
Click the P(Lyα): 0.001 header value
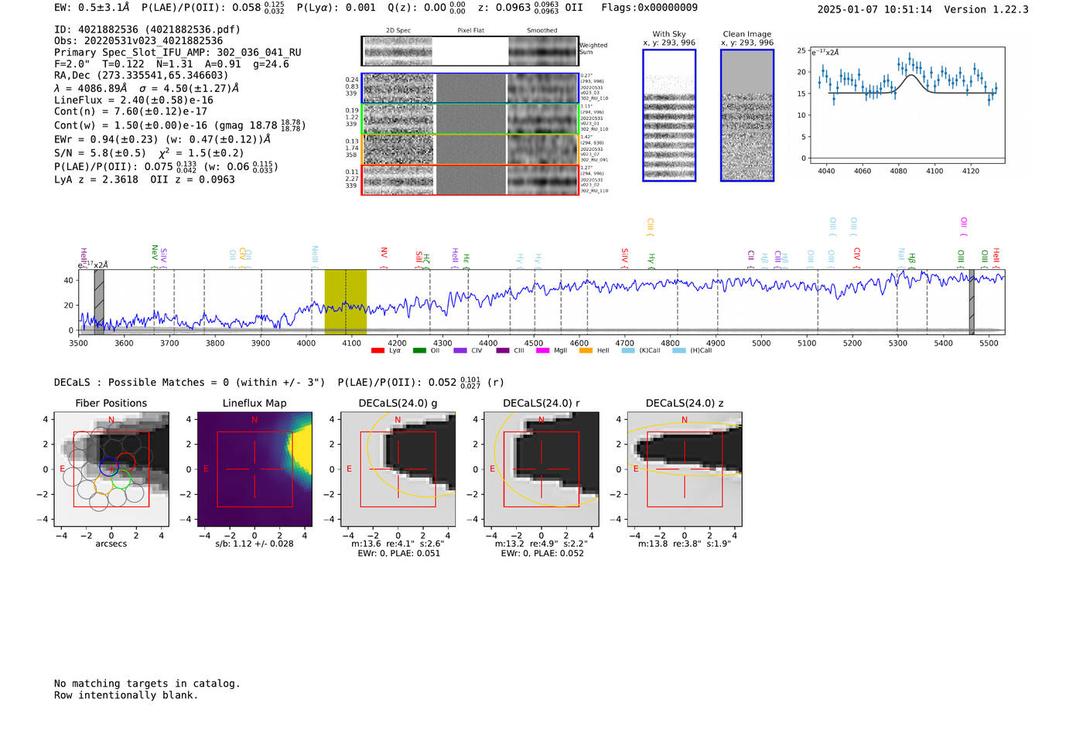(337, 7)
